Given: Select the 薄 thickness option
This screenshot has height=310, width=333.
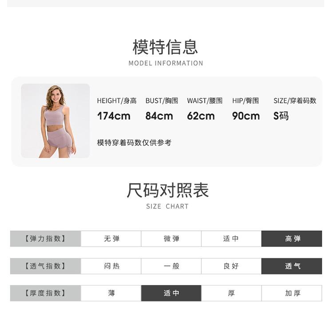Looking at the screenshot, I should 111,293.
